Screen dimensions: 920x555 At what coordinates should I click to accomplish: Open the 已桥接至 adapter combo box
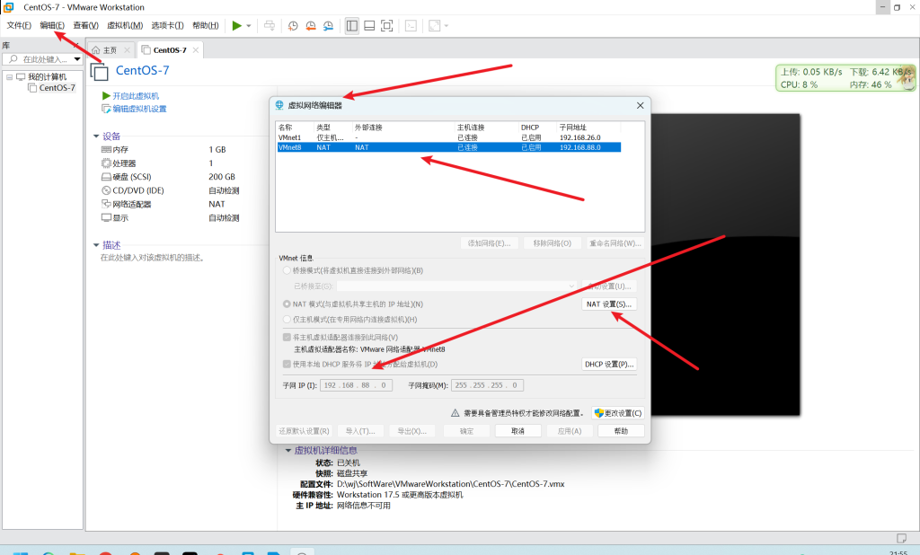pos(456,286)
